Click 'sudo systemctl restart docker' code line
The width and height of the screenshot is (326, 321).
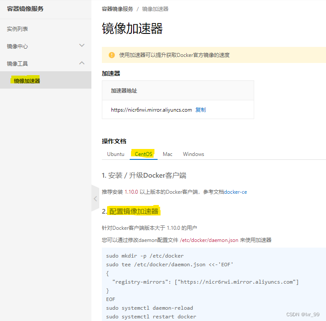tap(151, 317)
